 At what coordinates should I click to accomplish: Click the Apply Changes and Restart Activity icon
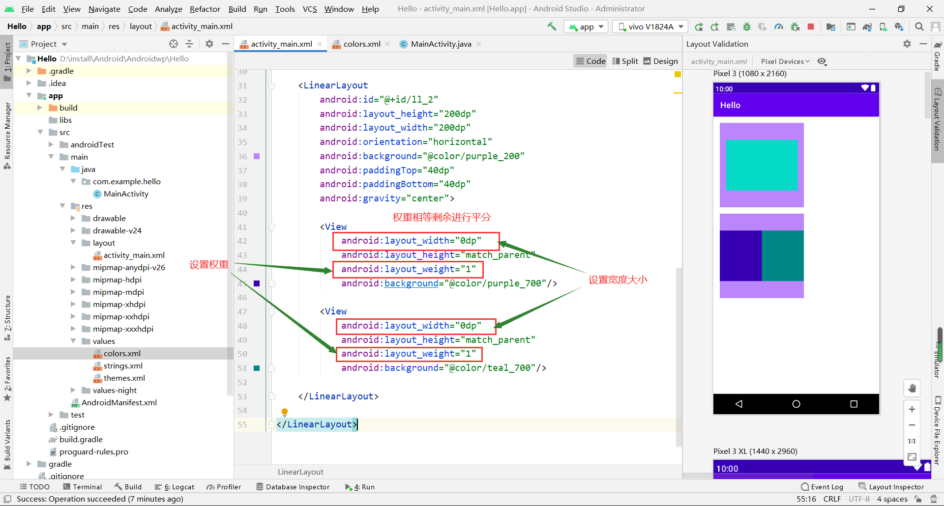coord(715,27)
